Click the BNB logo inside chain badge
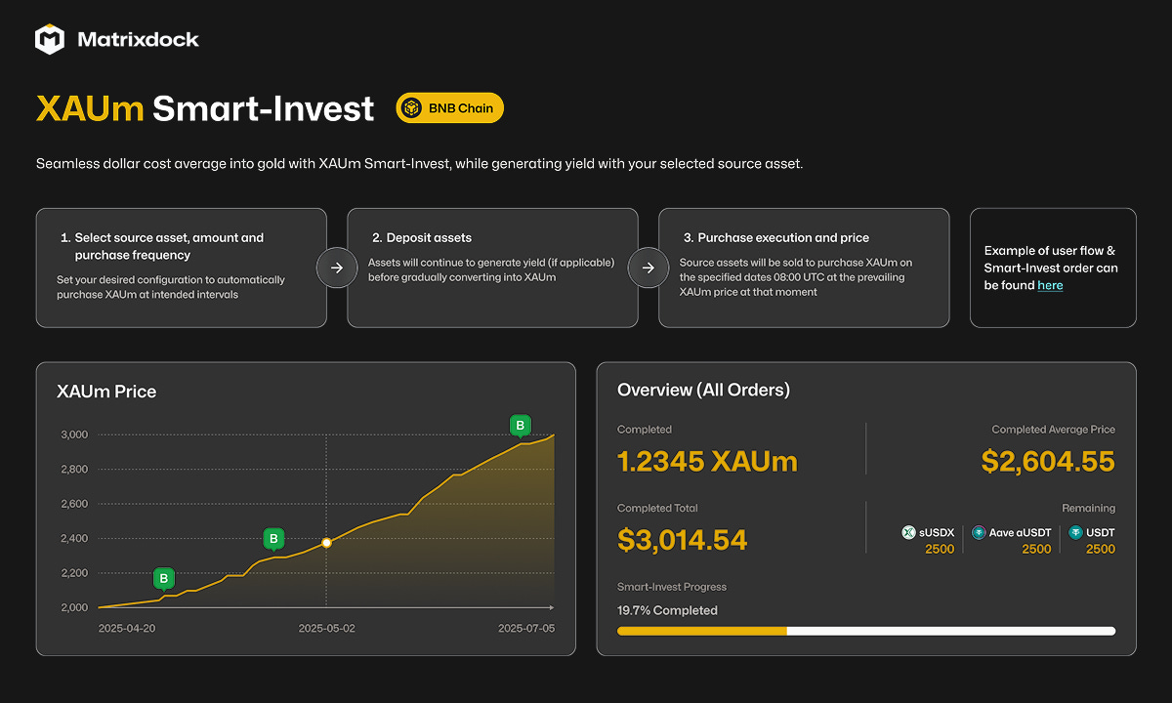 [x=413, y=108]
